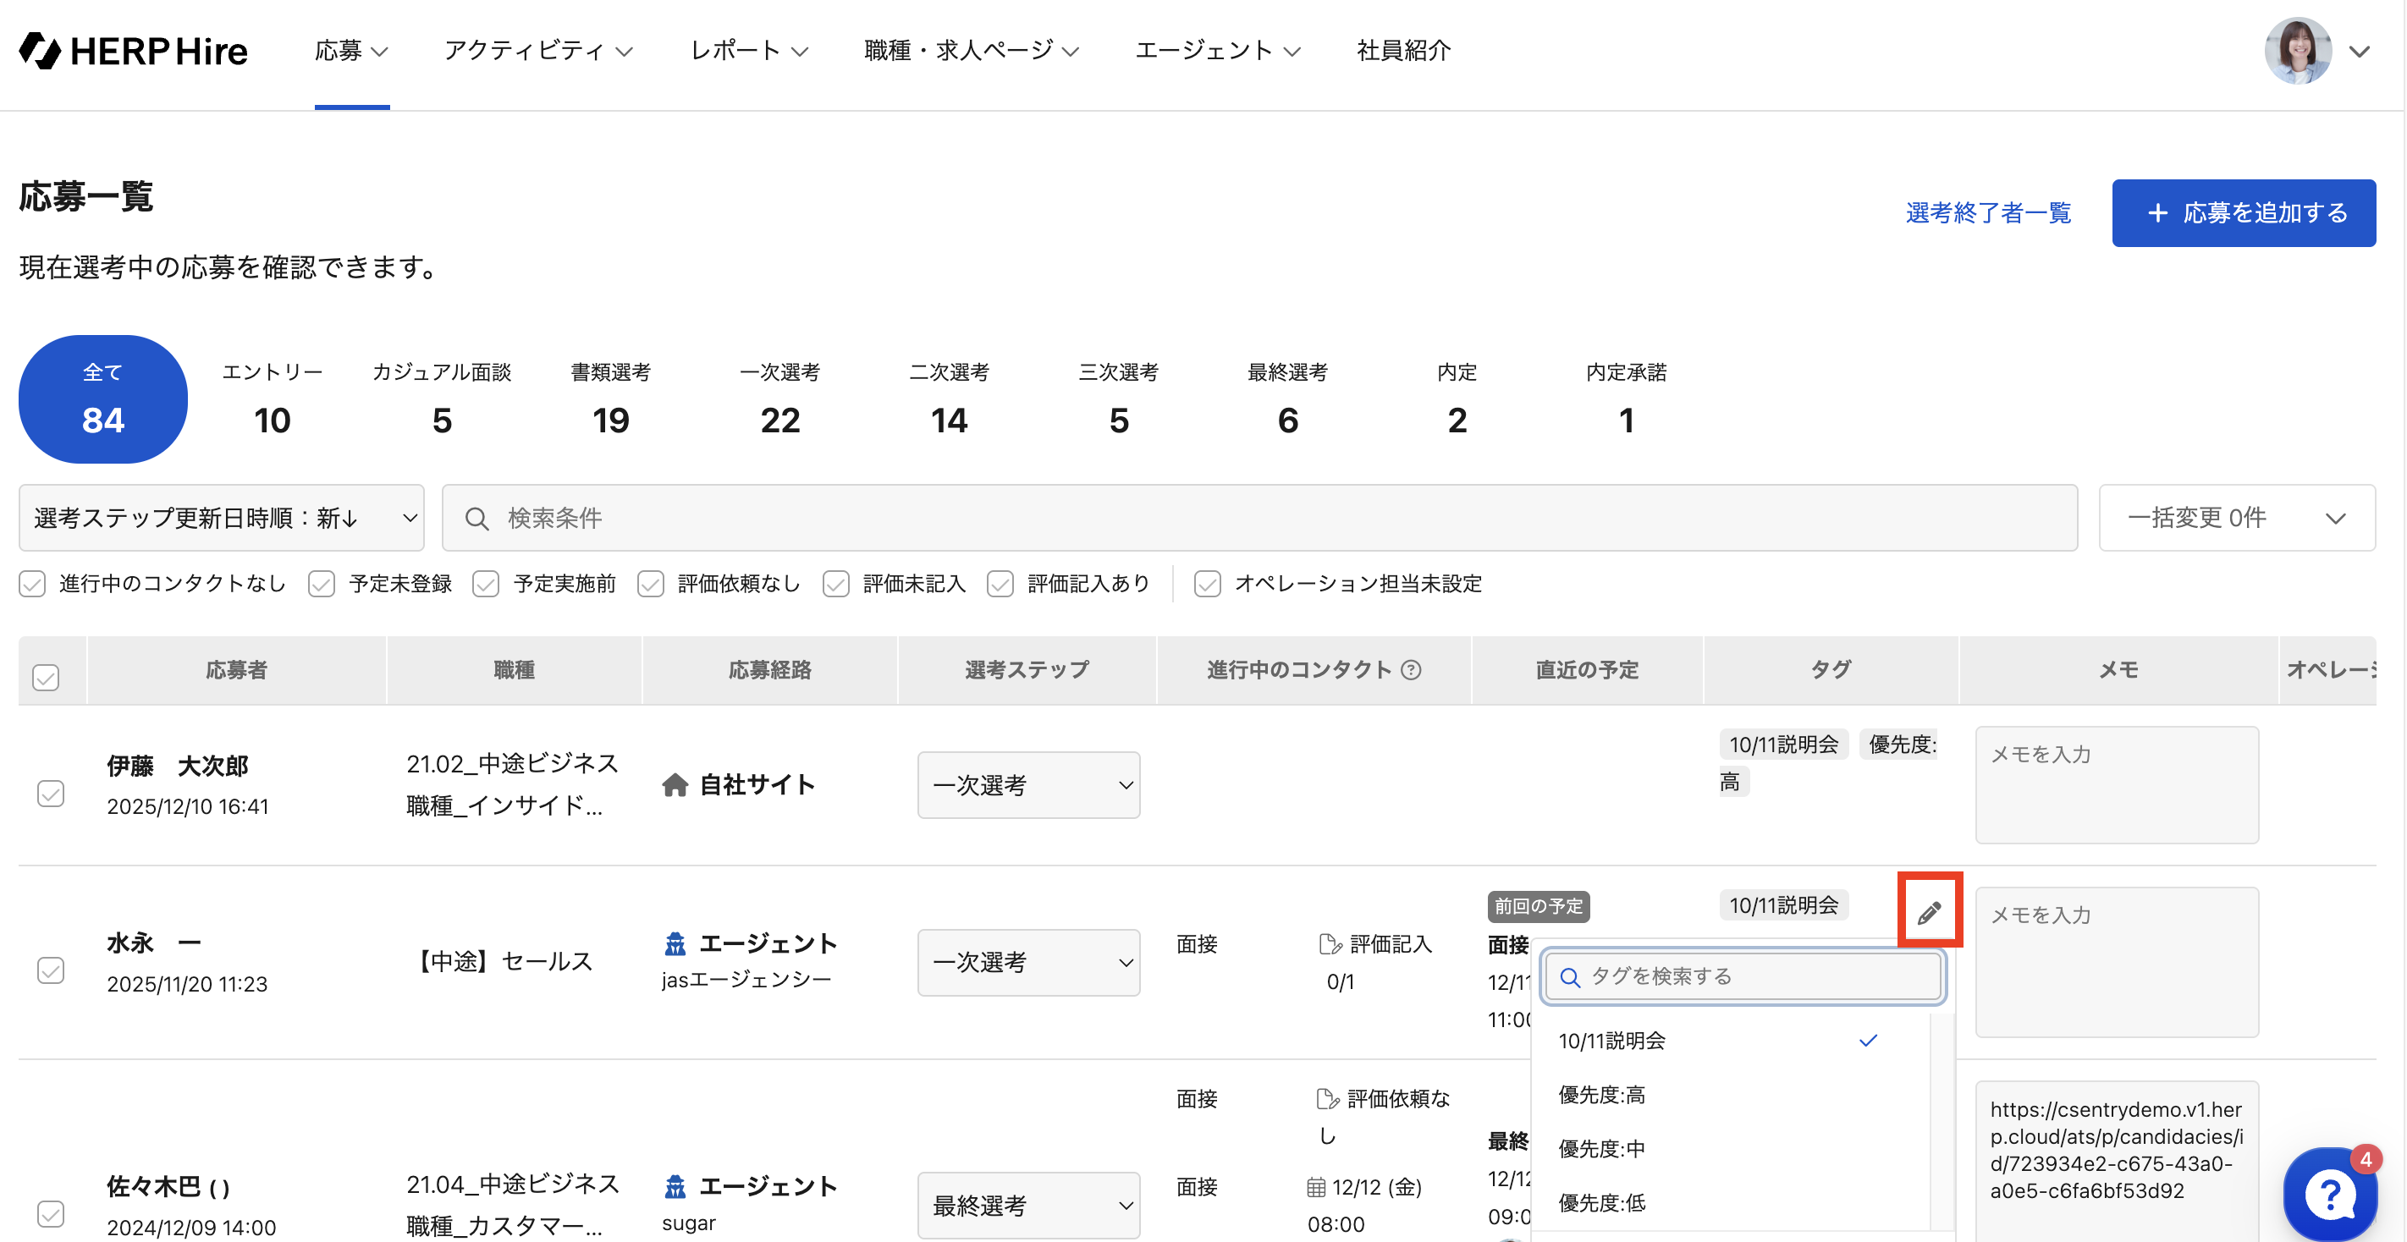This screenshot has height=1242, width=2407.
Task: Click the 応募を追加する button
Action: click(x=2243, y=213)
